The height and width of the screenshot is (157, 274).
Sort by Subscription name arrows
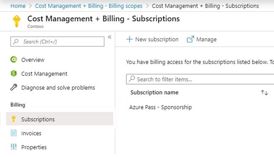click(264, 92)
